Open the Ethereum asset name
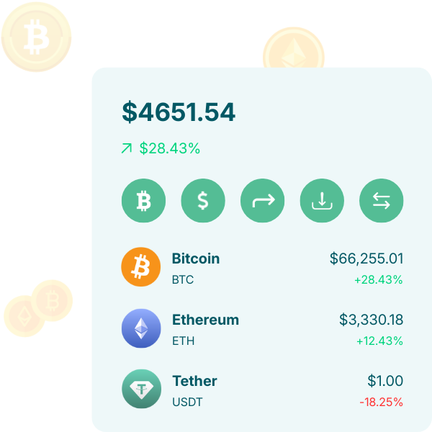This screenshot has height=432, width=432. tap(205, 320)
